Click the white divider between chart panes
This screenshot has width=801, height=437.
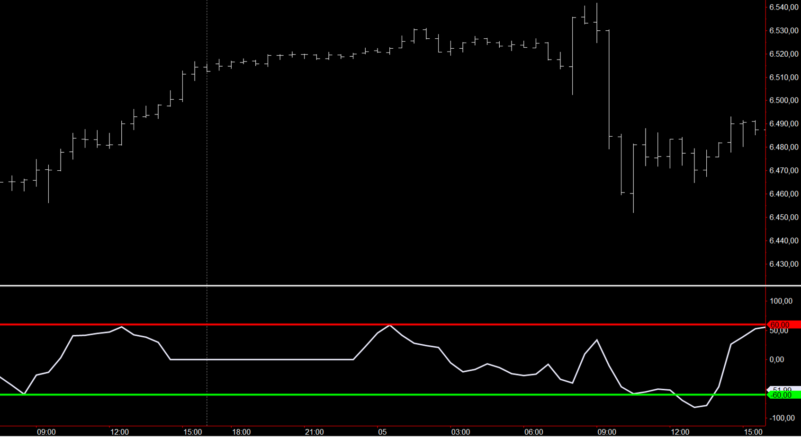379,286
